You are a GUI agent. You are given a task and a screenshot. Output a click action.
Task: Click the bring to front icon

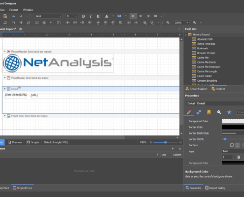point(145,23)
